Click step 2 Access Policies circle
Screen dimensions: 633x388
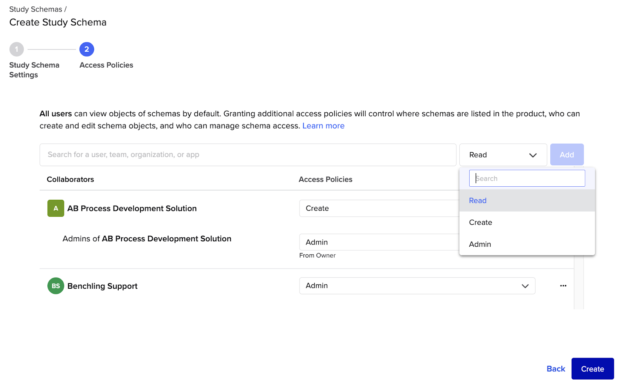pos(86,49)
